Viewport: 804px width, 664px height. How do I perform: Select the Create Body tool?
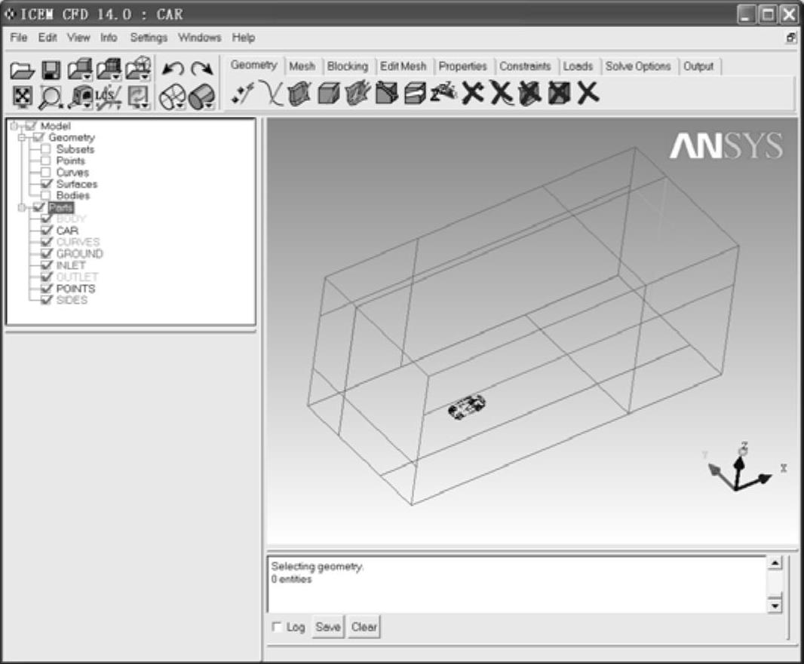coord(329,94)
